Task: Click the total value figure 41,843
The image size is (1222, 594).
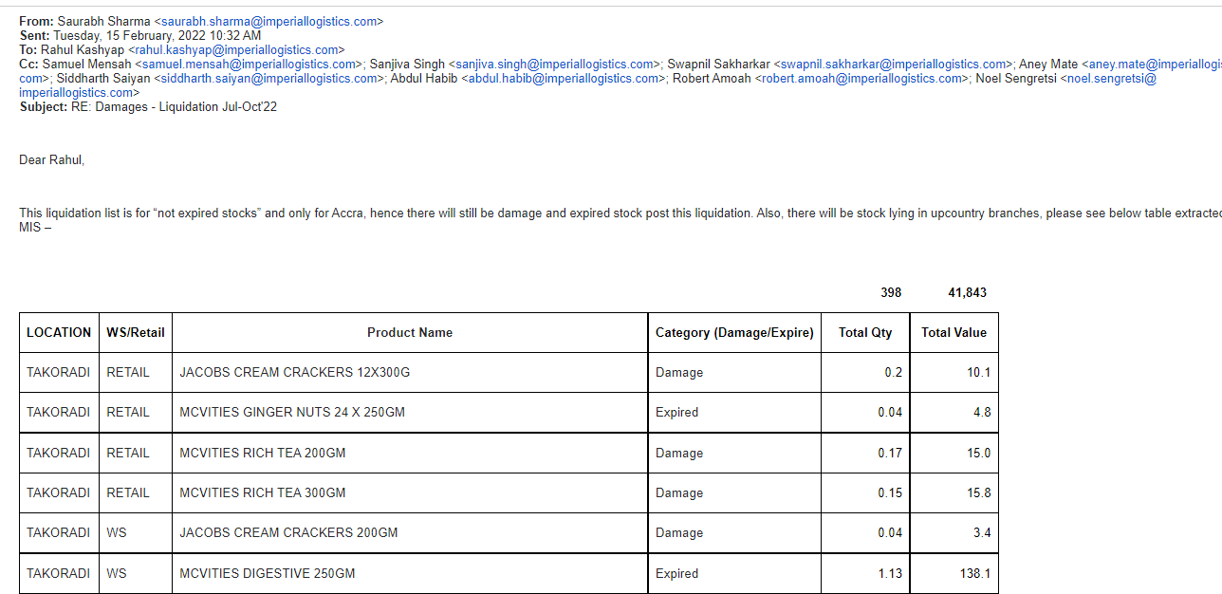Action: pos(967,293)
